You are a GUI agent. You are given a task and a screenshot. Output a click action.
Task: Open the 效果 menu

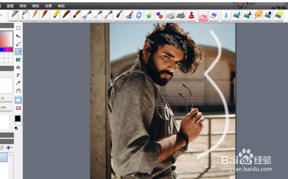(x=48, y=6)
